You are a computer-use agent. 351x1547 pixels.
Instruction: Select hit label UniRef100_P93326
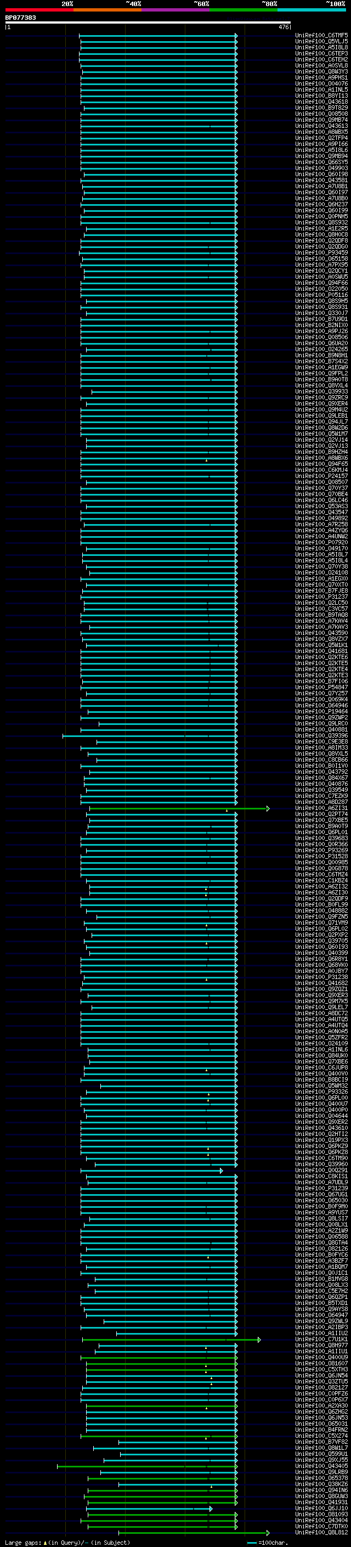pos(321,1092)
